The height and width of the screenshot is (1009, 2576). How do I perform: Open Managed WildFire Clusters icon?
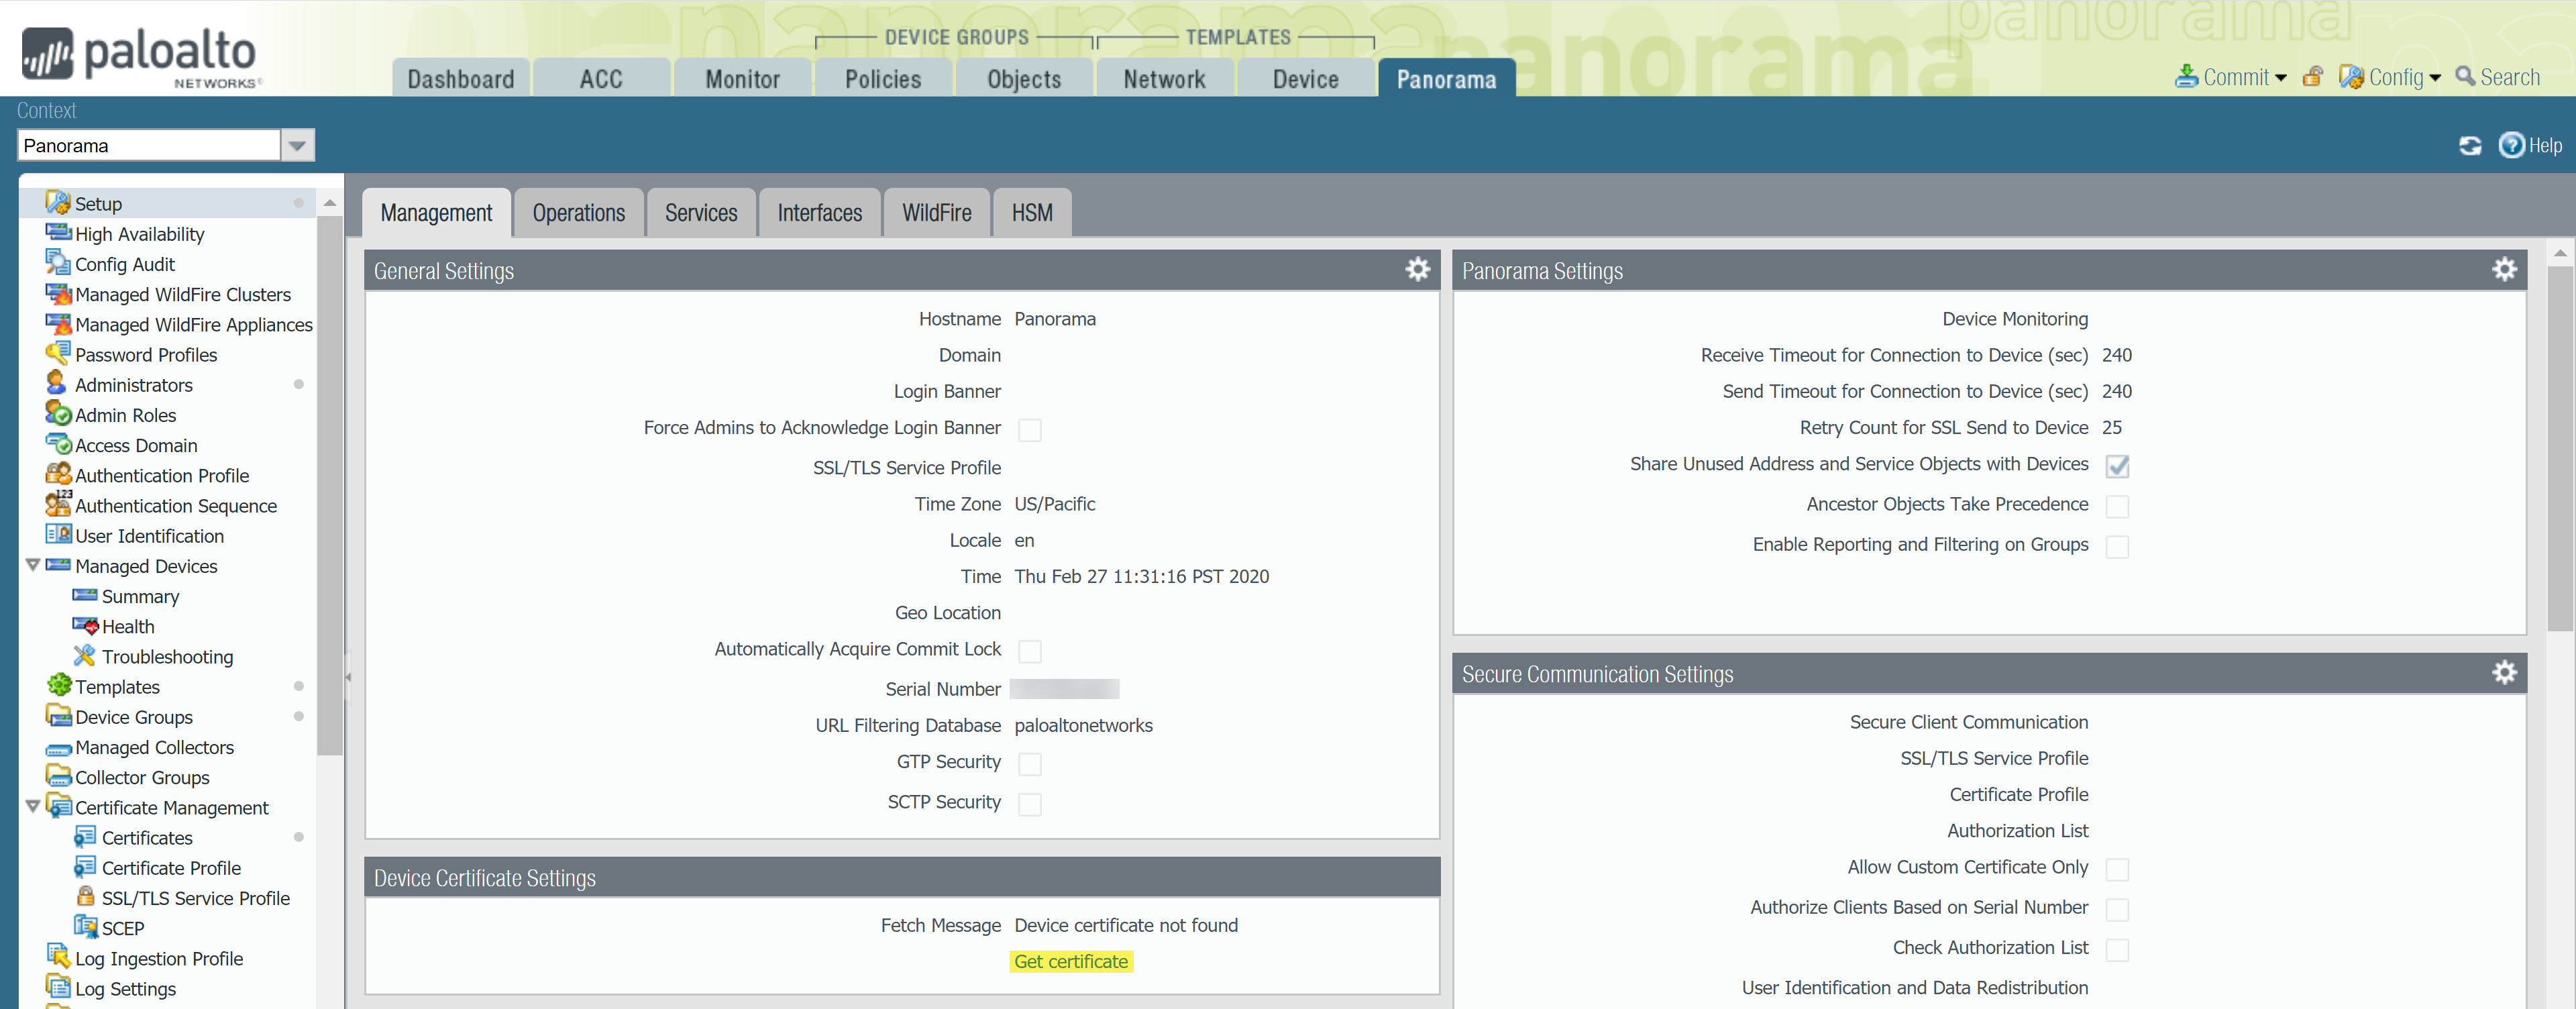[58, 294]
